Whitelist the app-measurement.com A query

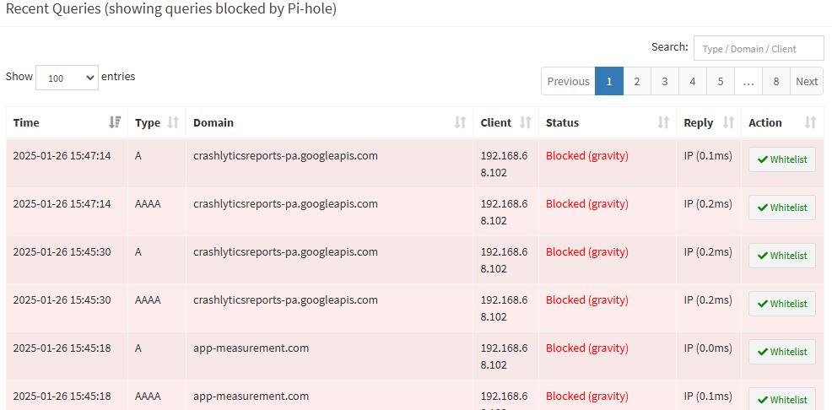pyautogui.click(x=782, y=352)
